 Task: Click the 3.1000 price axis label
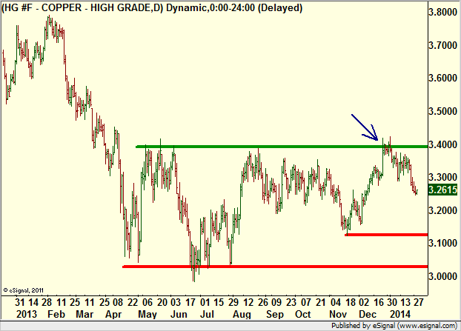[443, 243]
